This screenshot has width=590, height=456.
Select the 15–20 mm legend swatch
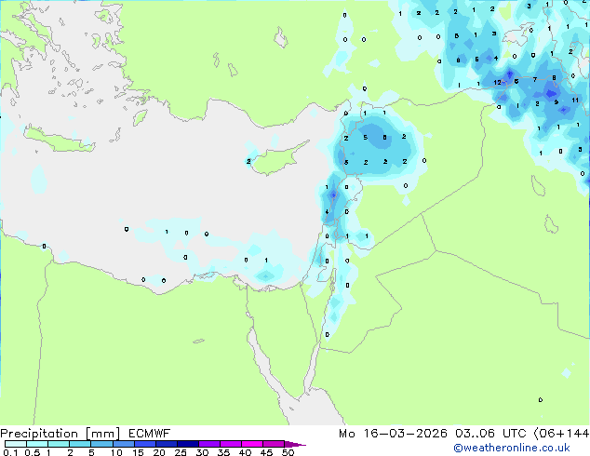pos(144,444)
